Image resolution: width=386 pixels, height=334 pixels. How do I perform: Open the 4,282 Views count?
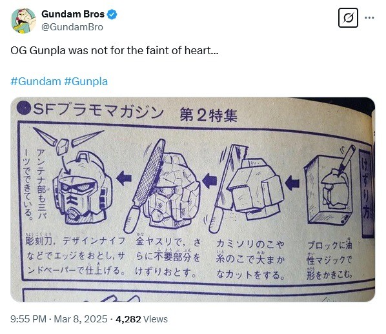141,319
